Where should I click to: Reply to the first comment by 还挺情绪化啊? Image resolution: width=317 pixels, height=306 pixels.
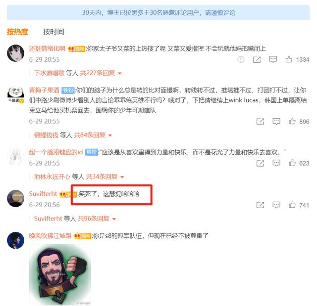click(x=273, y=59)
